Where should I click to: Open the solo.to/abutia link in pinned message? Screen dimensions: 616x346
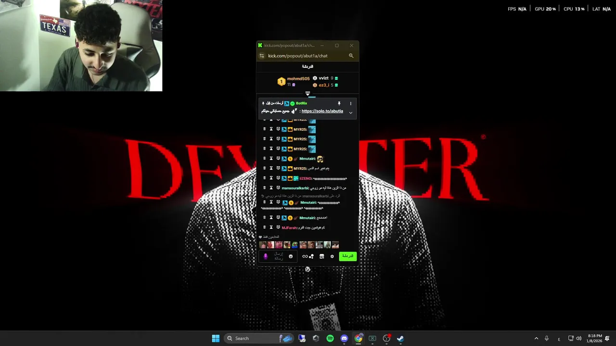tap(322, 111)
